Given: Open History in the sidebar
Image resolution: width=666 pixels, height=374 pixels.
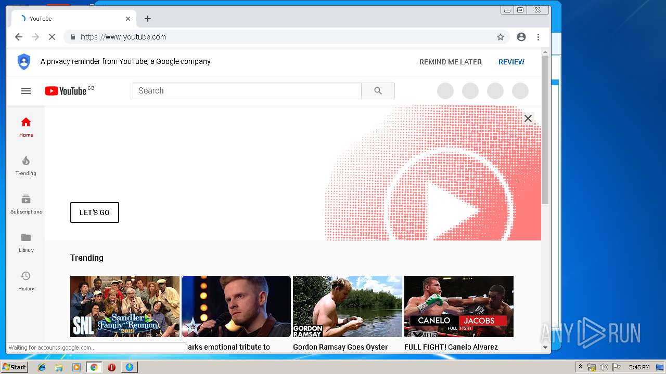Looking at the screenshot, I should (26, 281).
